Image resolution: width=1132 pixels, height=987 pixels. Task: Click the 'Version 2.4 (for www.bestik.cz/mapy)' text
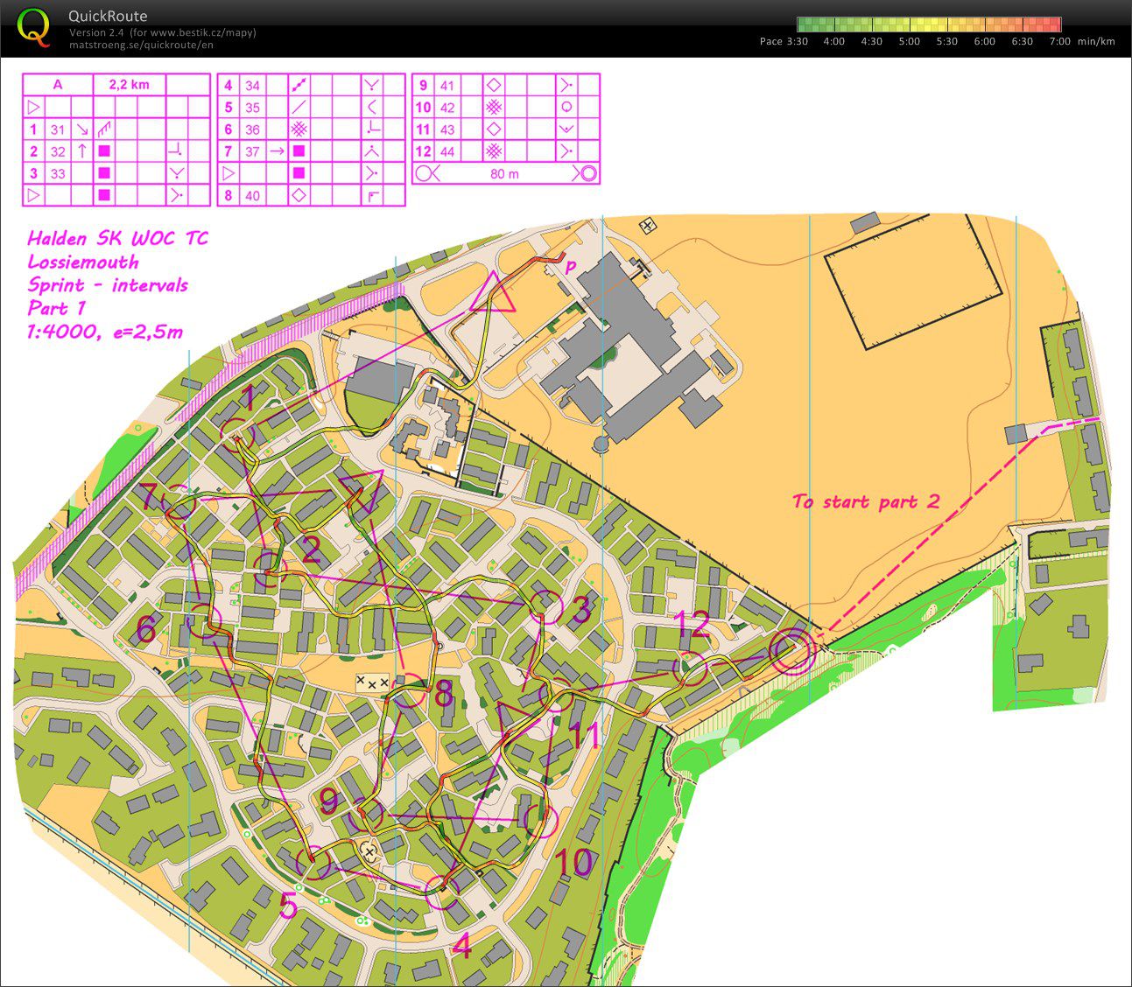point(163,32)
